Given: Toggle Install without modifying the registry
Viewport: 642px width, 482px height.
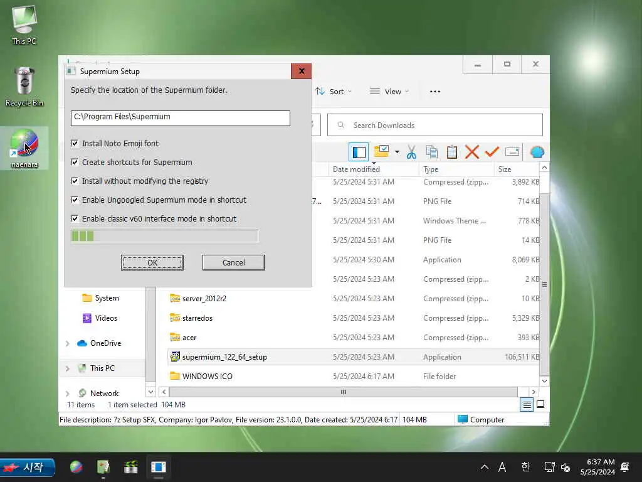Looking at the screenshot, I should (x=75, y=181).
